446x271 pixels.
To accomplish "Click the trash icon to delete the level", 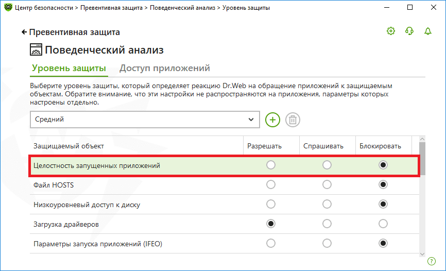I will point(293,120).
